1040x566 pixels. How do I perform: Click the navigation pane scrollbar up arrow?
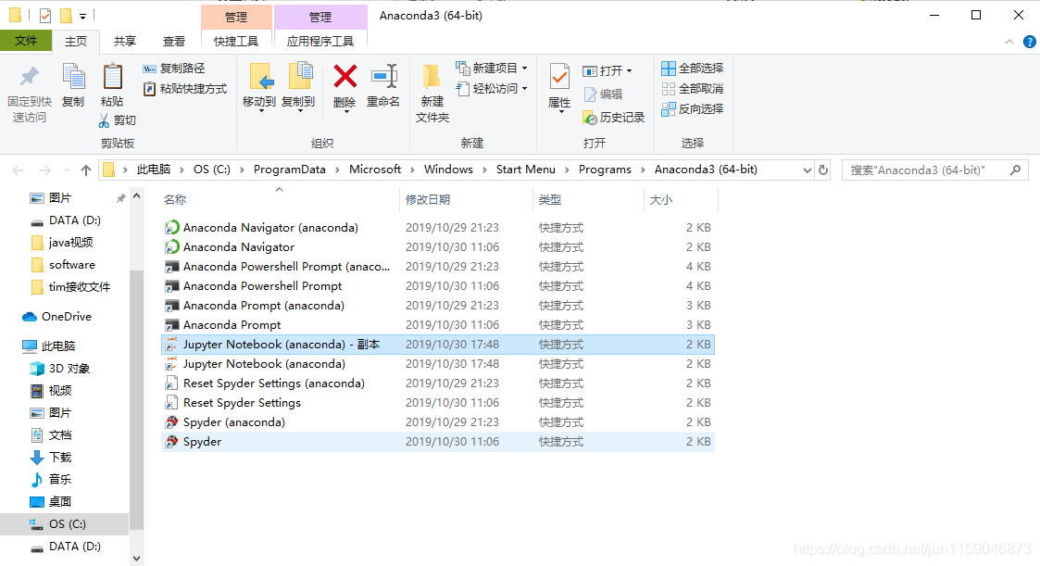137,195
